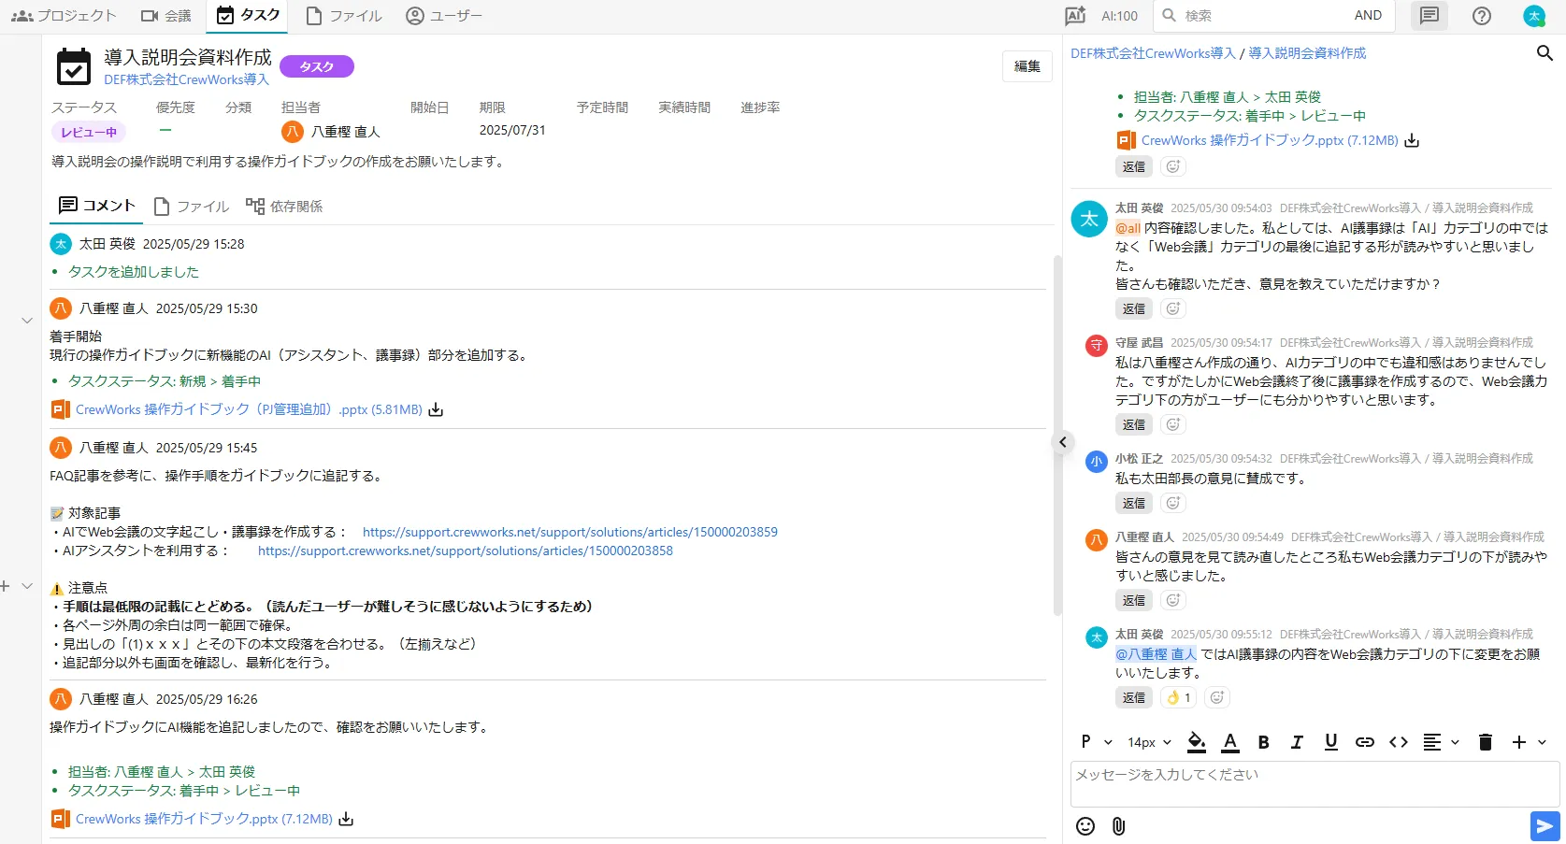Toggle bold formatting in message editor
Image resolution: width=1566 pixels, height=844 pixels.
pyautogui.click(x=1263, y=742)
